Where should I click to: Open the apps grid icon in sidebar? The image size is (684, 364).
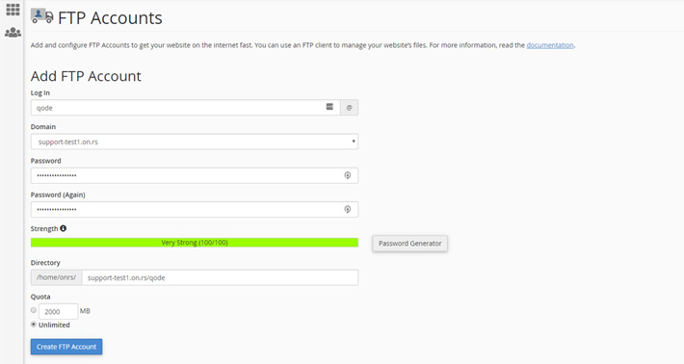pos(13,10)
